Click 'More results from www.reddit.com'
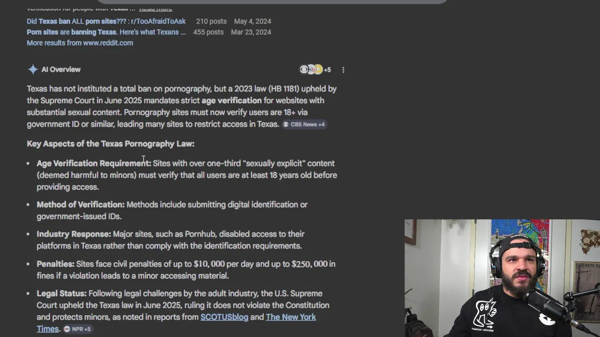Image resolution: width=600 pixels, height=337 pixels. coord(80,43)
